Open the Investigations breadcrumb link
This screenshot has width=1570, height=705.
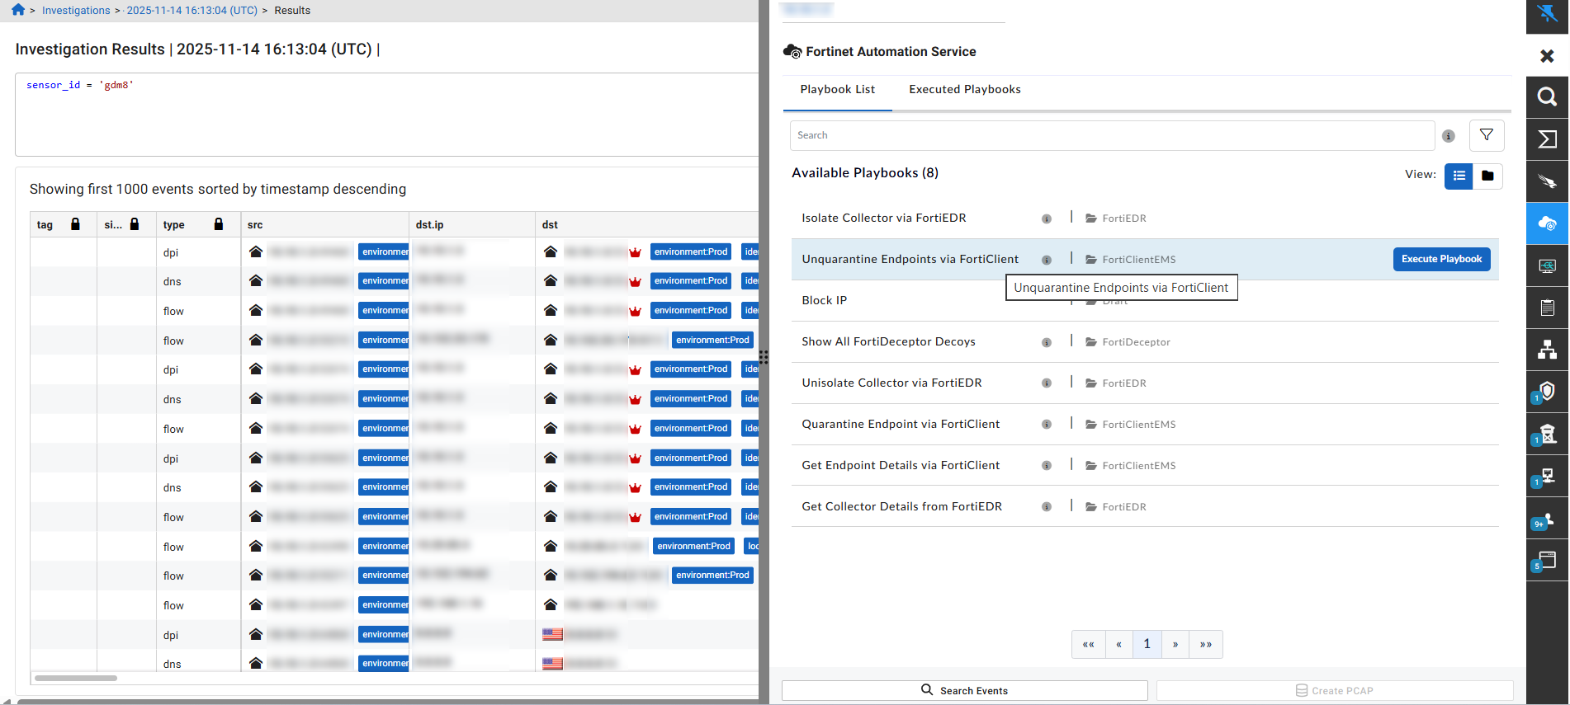tap(76, 11)
